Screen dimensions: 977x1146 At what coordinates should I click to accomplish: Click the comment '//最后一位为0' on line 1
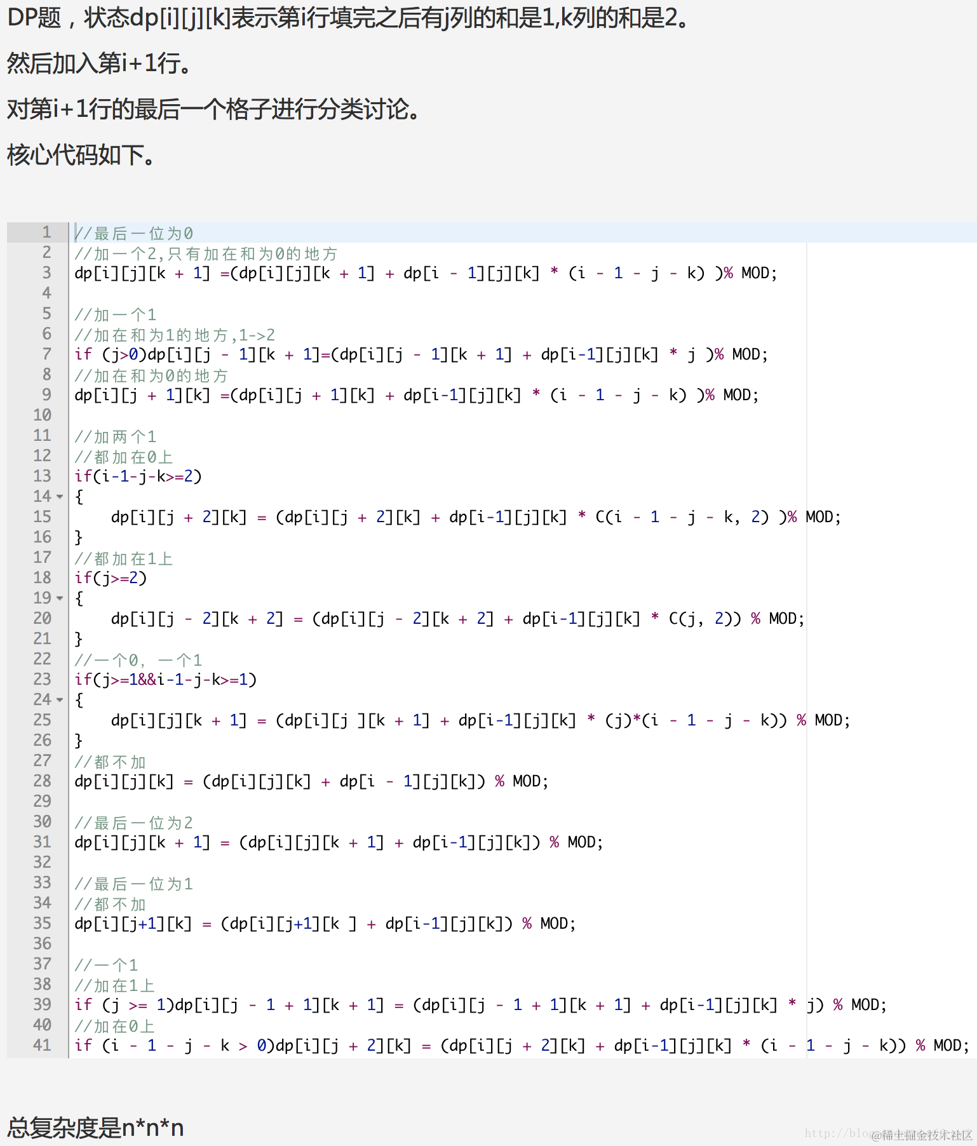[134, 233]
